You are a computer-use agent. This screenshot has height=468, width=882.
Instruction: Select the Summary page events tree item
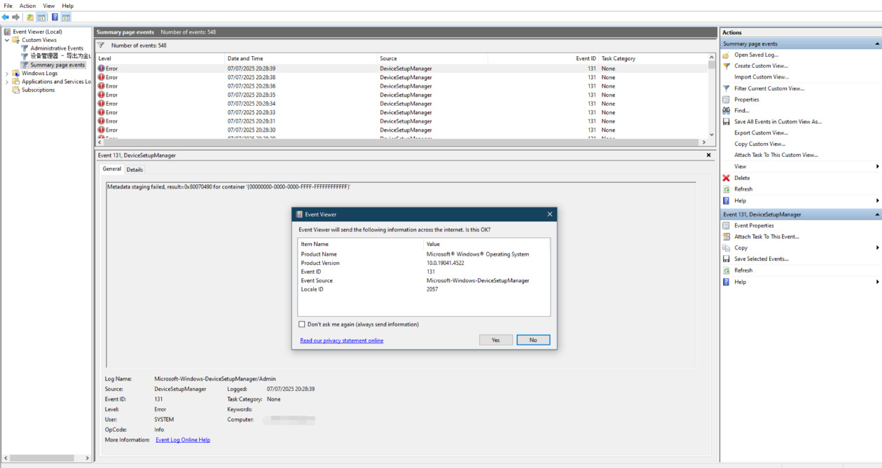pos(57,65)
